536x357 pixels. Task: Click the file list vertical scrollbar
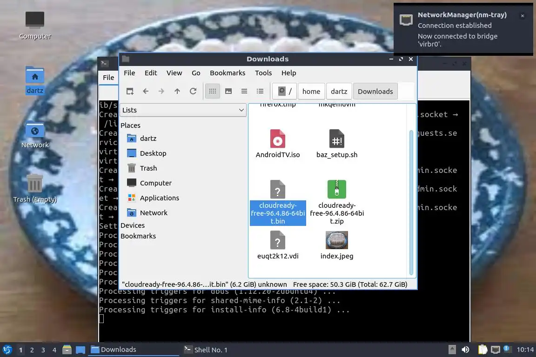coord(411,202)
